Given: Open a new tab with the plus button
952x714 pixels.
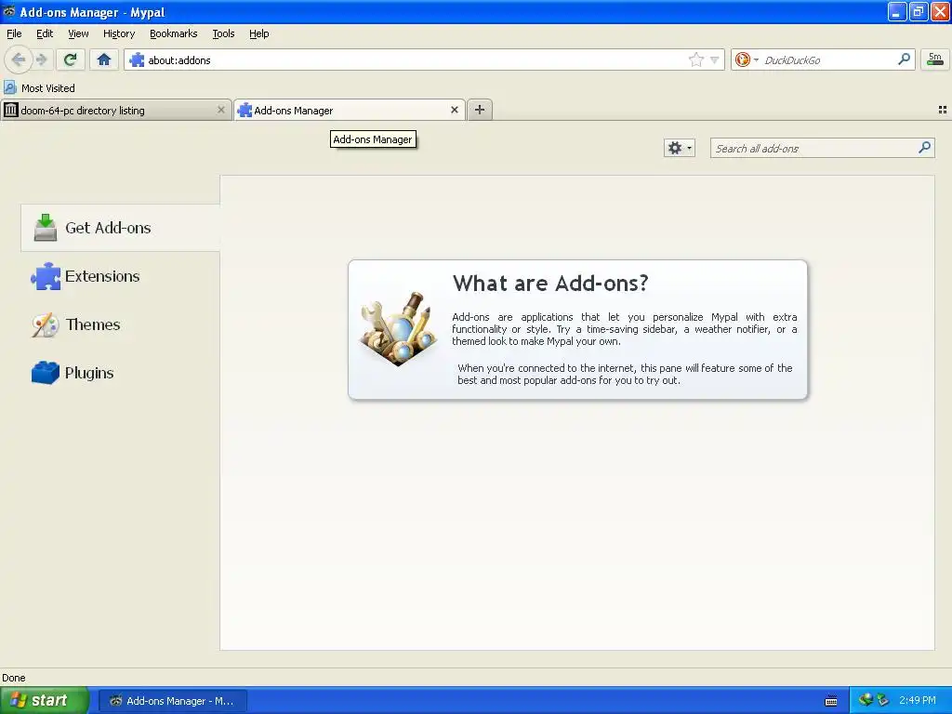Looking at the screenshot, I should click(x=480, y=110).
